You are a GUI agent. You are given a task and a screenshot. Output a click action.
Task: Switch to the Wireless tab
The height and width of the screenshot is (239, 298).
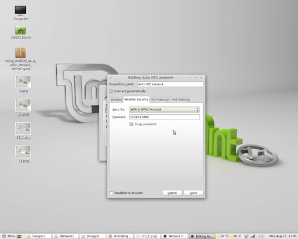[116, 100]
